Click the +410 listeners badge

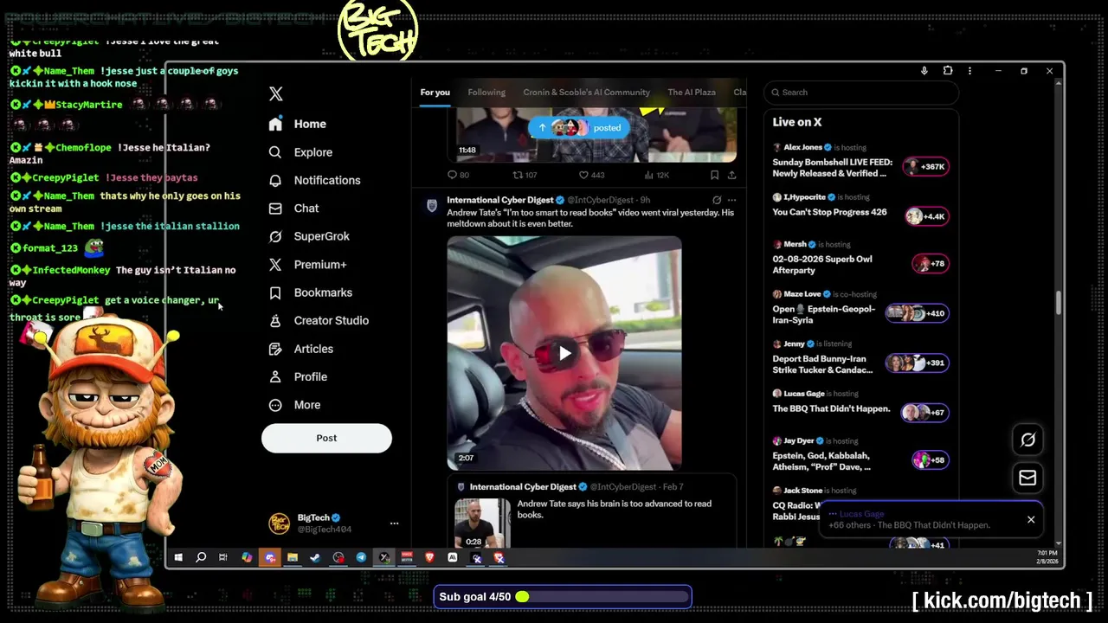(918, 313)
